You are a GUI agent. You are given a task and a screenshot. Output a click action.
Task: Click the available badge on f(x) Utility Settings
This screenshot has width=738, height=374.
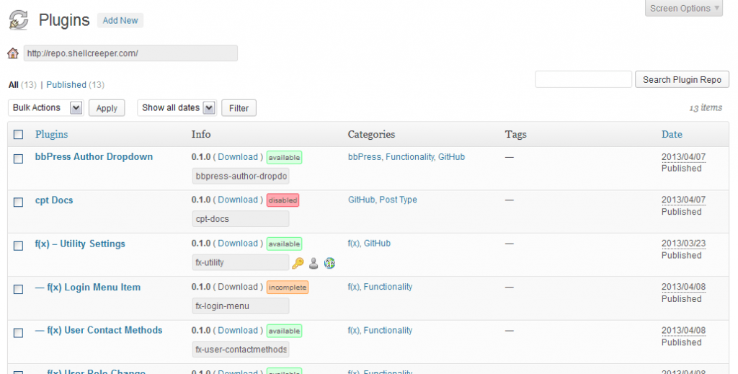pos(284,244)
